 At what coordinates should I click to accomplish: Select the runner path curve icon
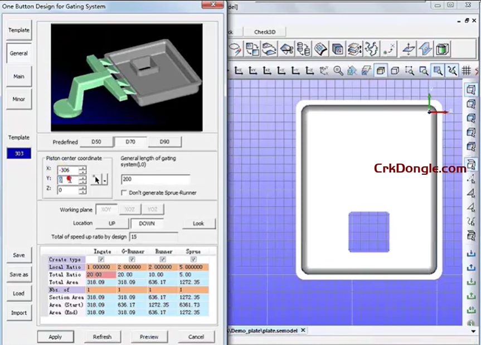click(373, 50)
